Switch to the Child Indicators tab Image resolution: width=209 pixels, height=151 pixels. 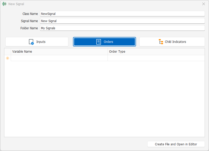tap(172, 42)
